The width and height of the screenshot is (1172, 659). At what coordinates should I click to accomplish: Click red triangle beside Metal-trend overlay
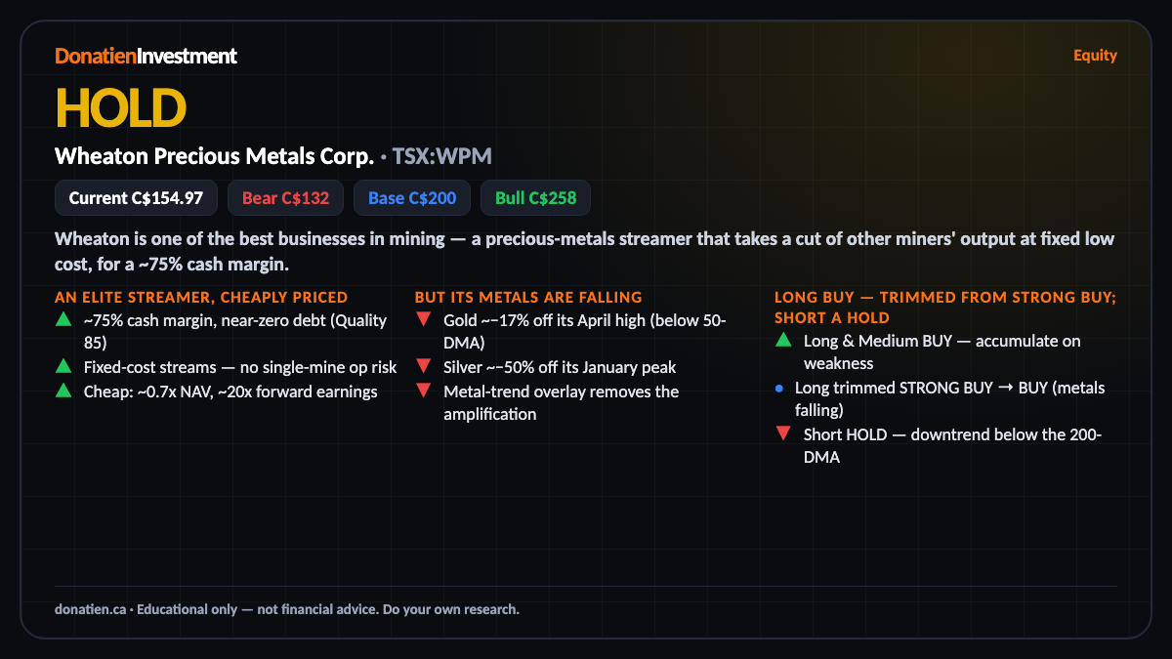coord(423,391)
